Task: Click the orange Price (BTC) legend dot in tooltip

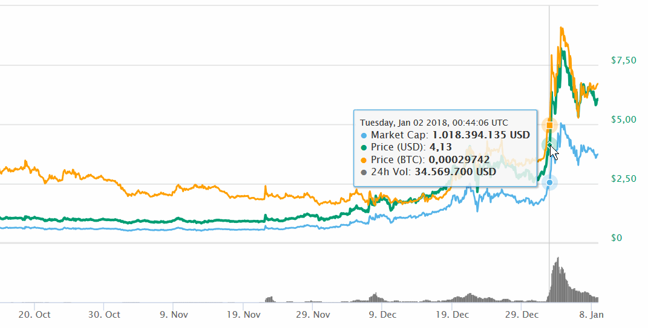Action: [364, 160]
